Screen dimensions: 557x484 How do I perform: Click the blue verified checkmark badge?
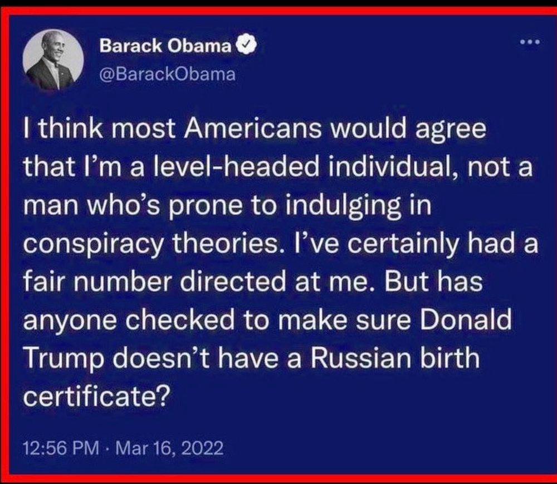click(246, 45)
